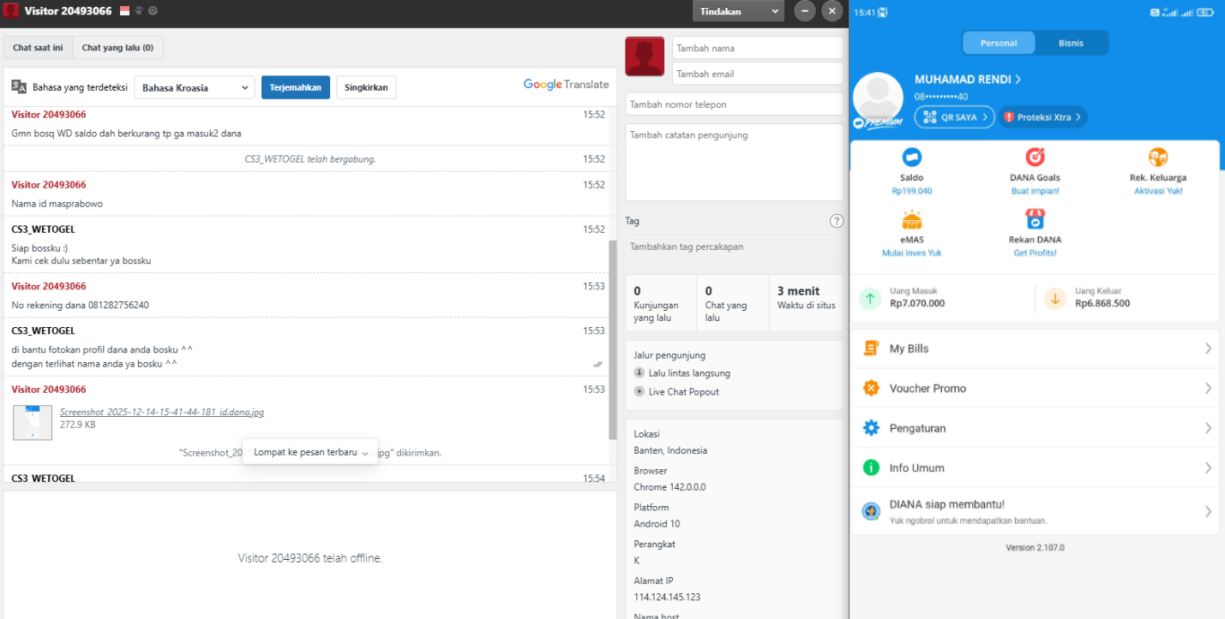
Task: Open the Screenshot id.dana.jpg file link
Action: [x=162, y=412]
